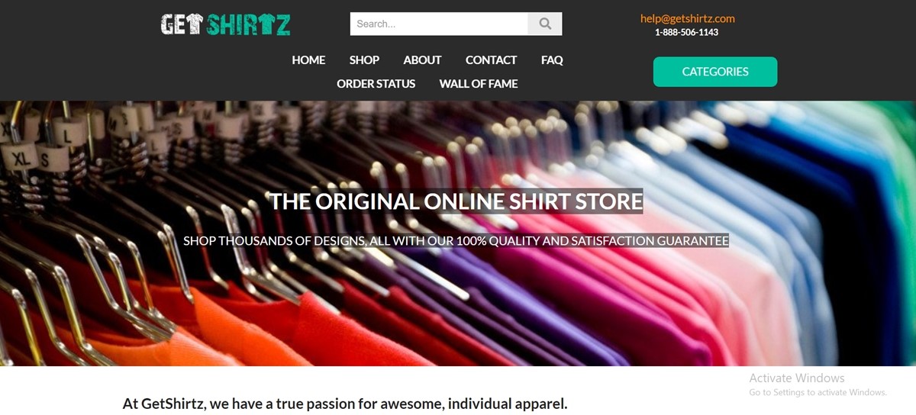Click the passion for apparel intro text

coord(345,404)
